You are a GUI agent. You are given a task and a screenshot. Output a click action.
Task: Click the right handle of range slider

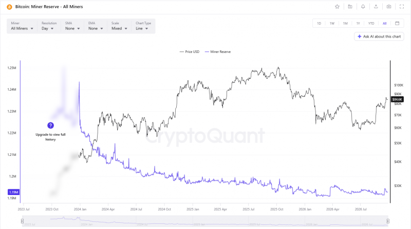point(388,221)
